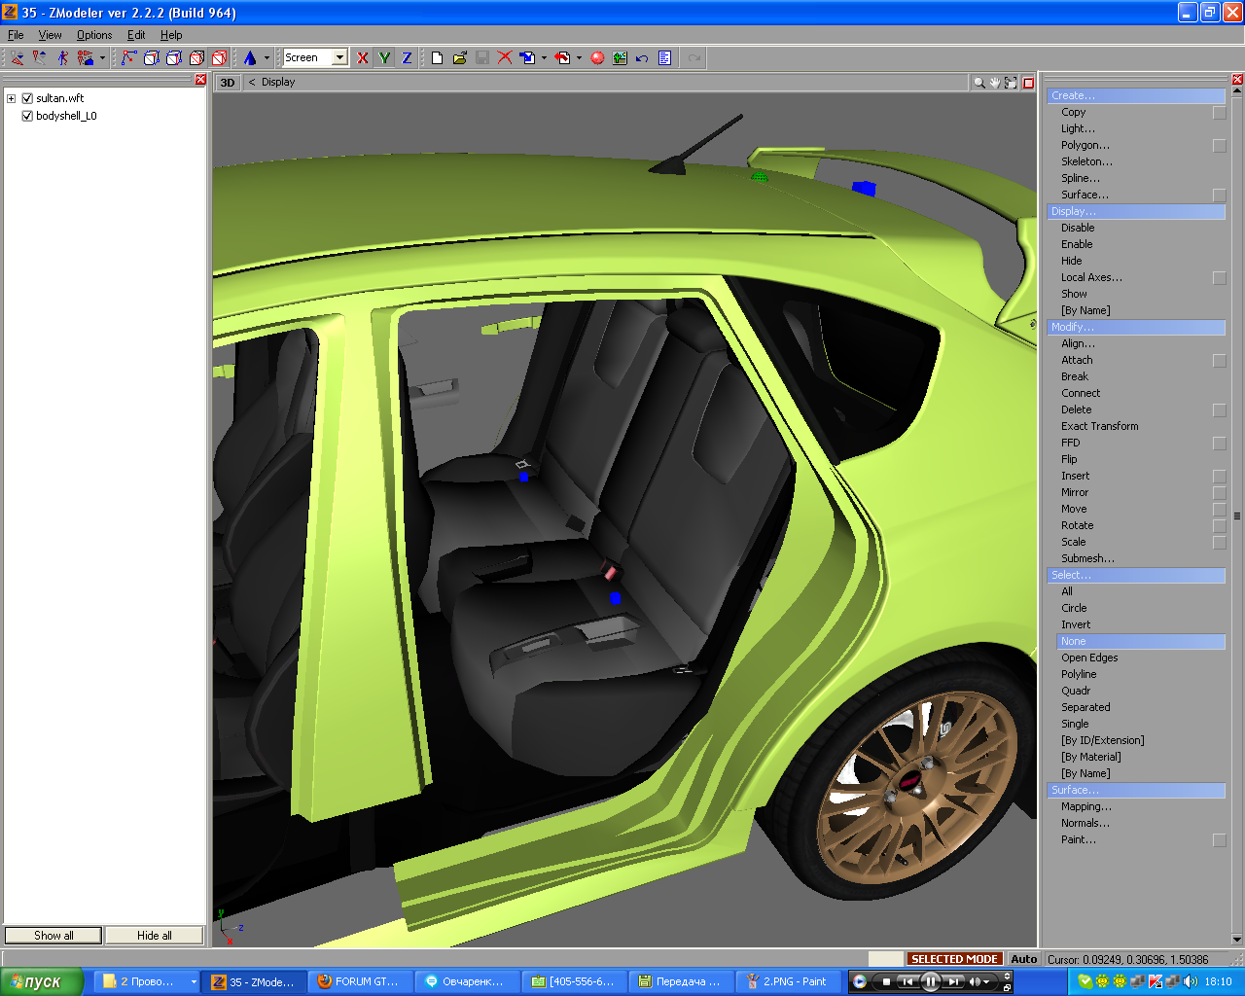Uncheck the bodyshell_L0 visibility checkbox
The height and width of the screenshot is (996, 1245).
tap(27, 116)
